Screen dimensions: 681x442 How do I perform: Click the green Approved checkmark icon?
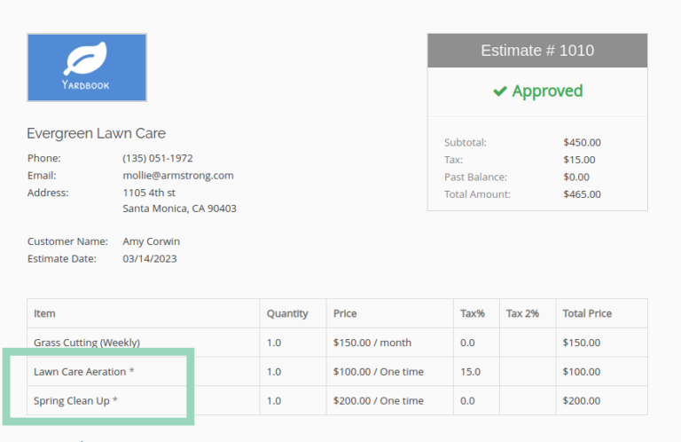(500, 91)
